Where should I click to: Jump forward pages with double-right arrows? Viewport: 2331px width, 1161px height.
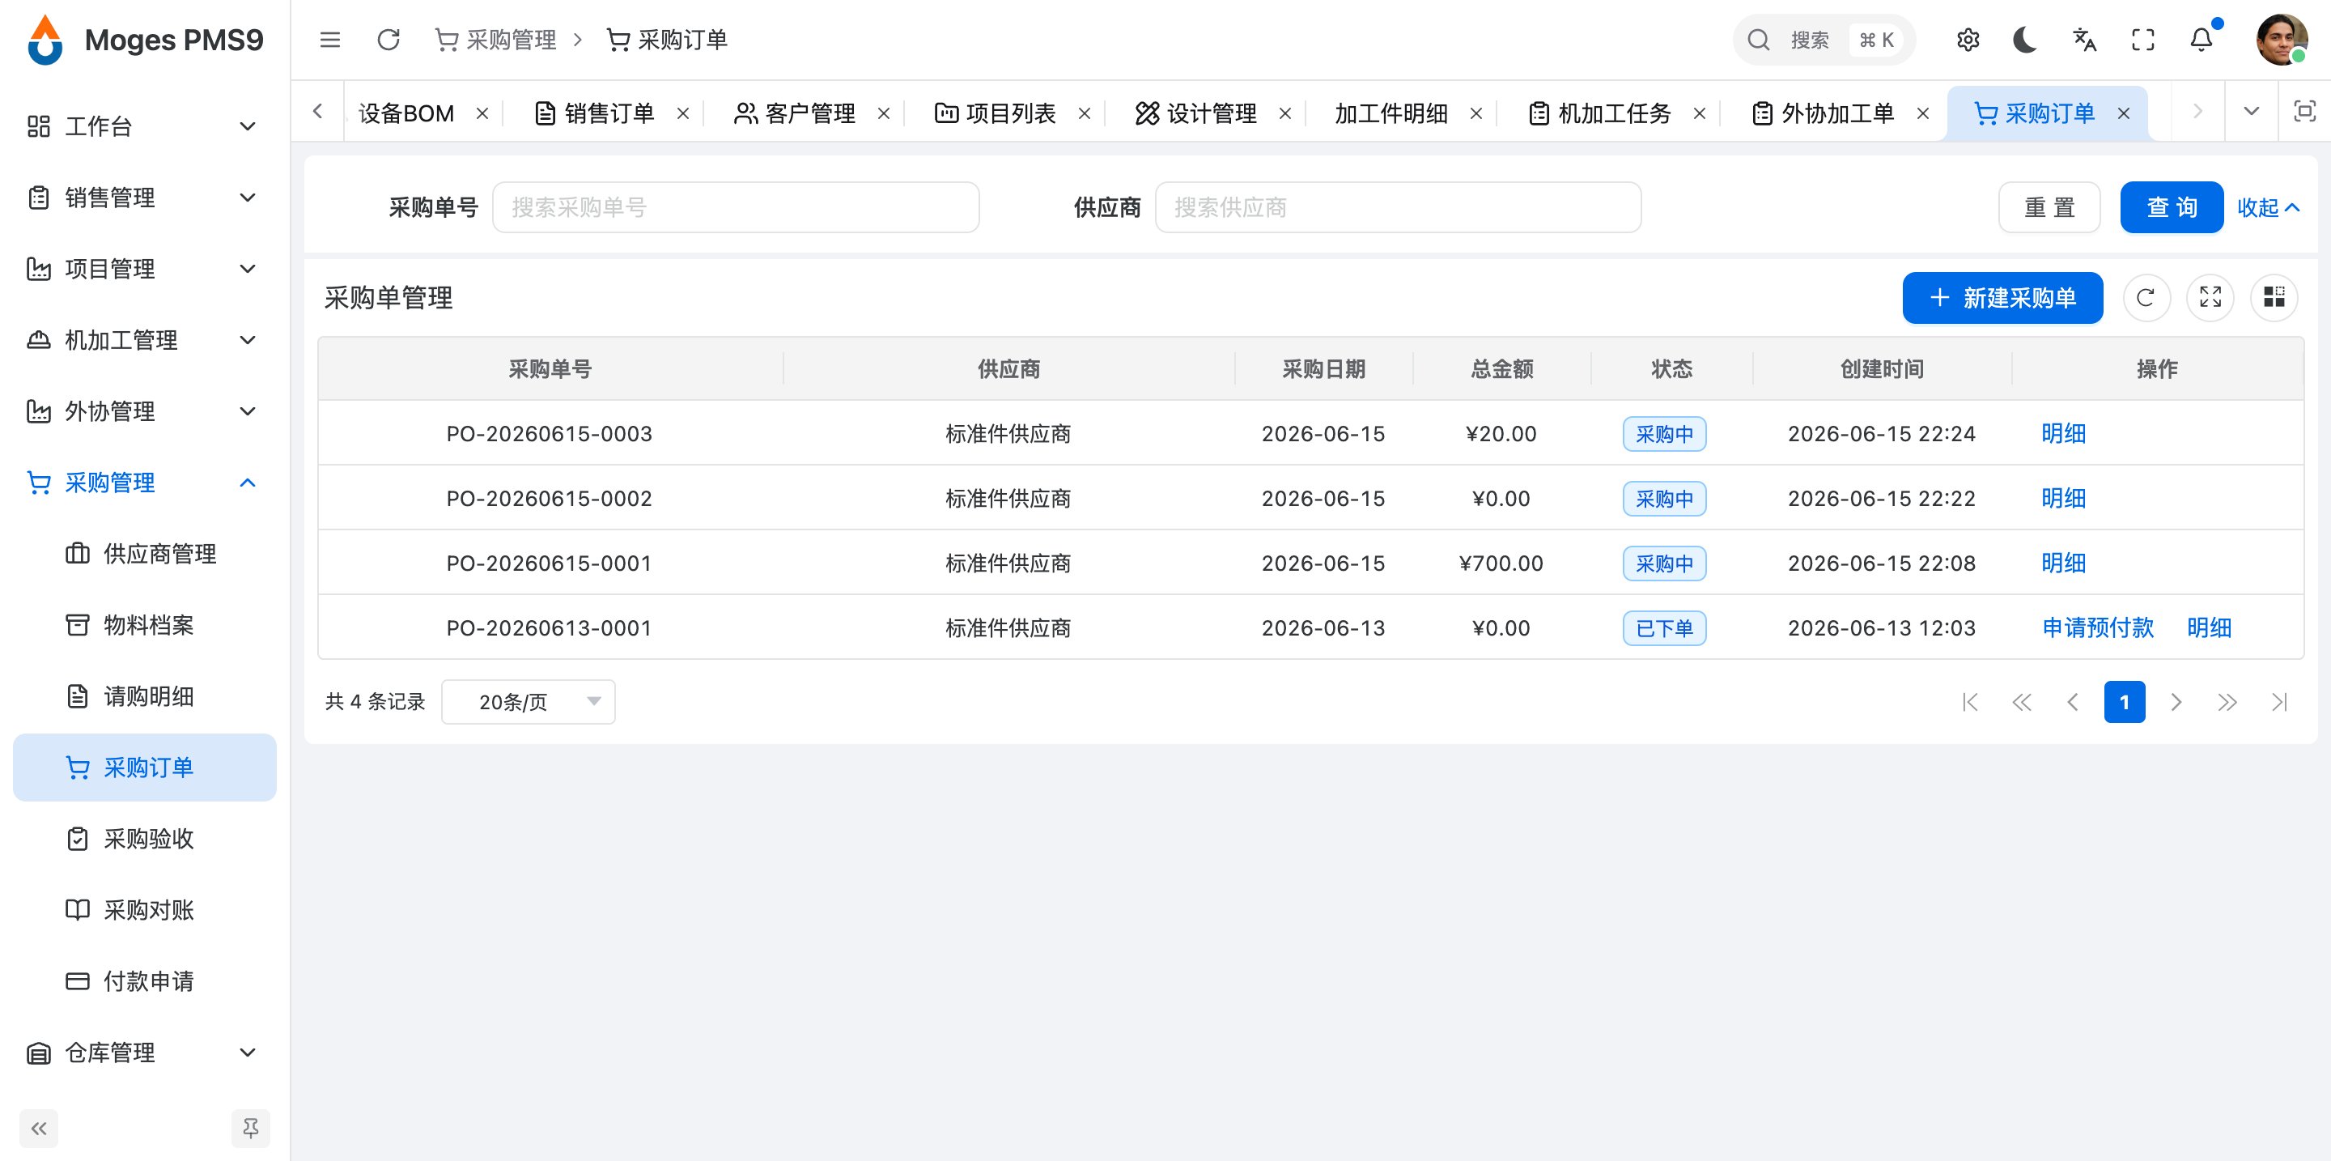(x=2227, y=702)
